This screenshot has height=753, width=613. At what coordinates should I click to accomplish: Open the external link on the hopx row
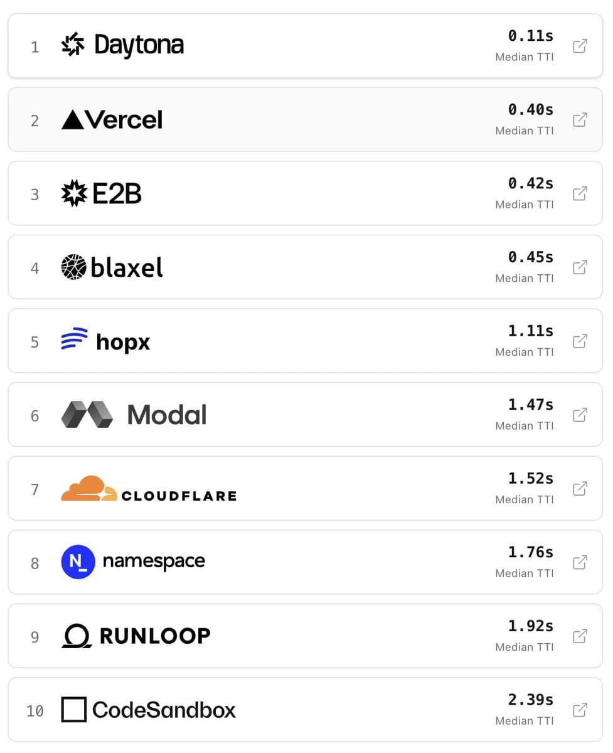pos(580,341)
